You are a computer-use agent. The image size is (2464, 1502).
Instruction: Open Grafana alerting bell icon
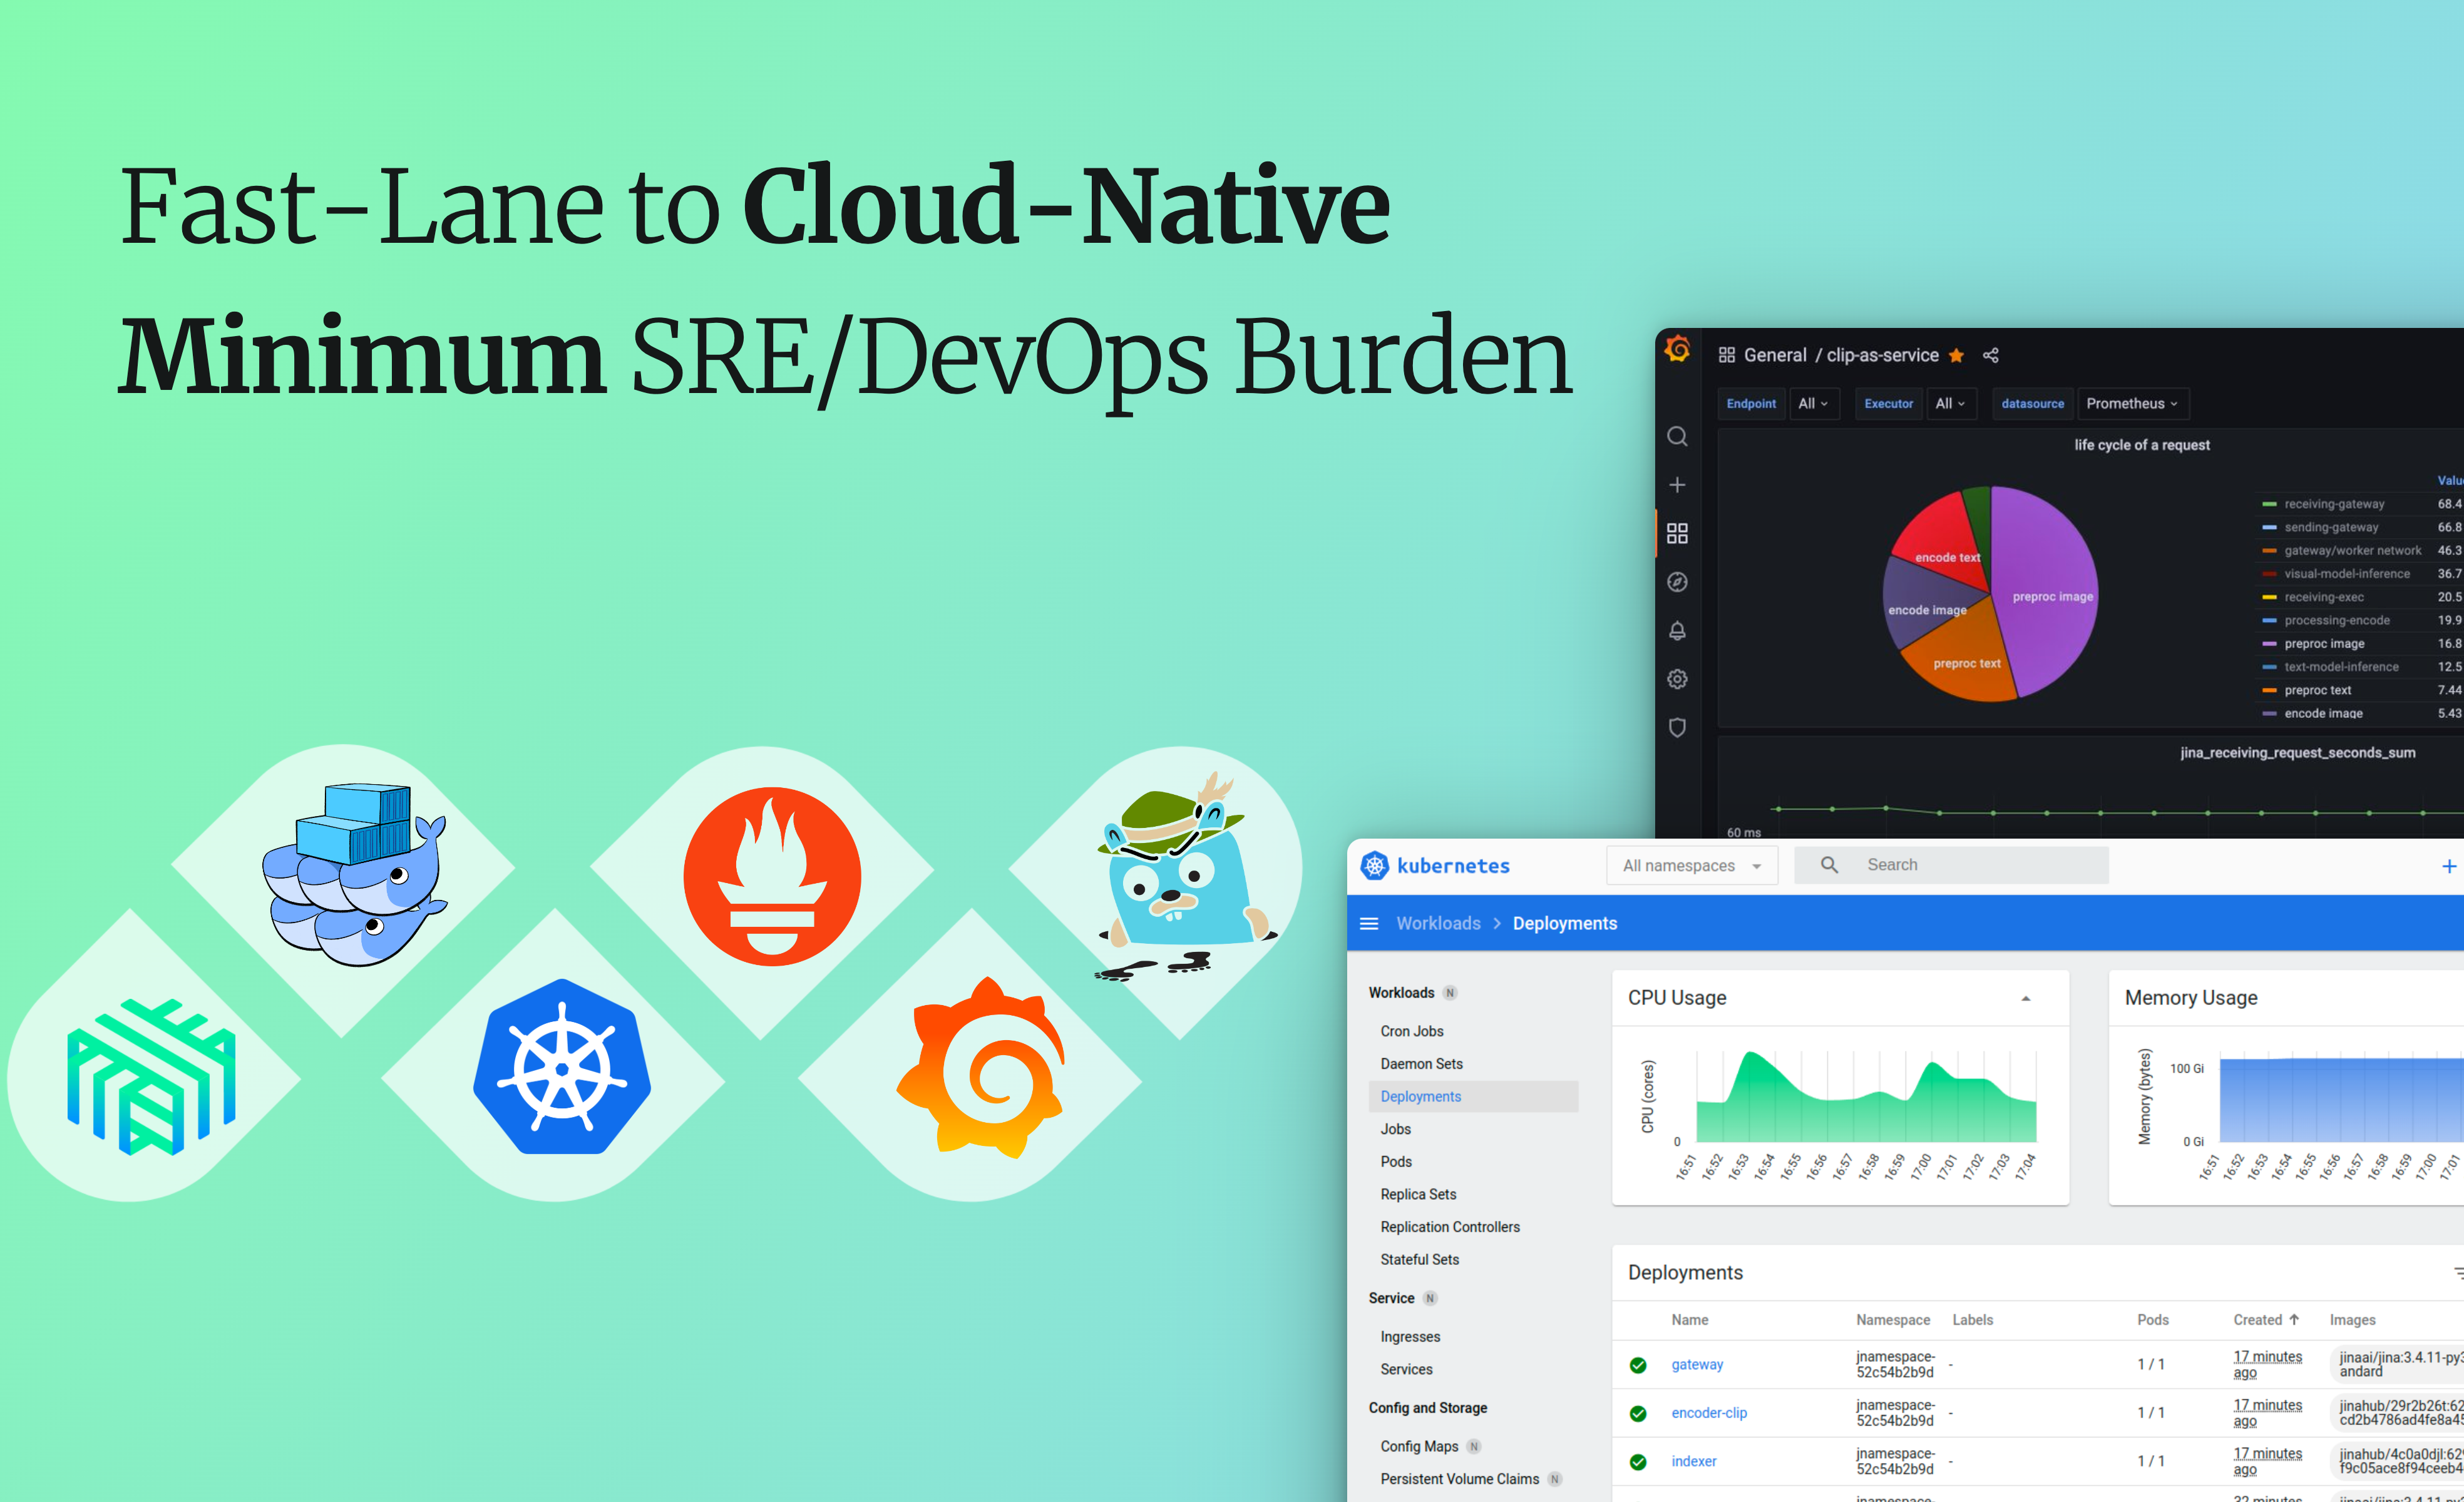pos(1677,631)
